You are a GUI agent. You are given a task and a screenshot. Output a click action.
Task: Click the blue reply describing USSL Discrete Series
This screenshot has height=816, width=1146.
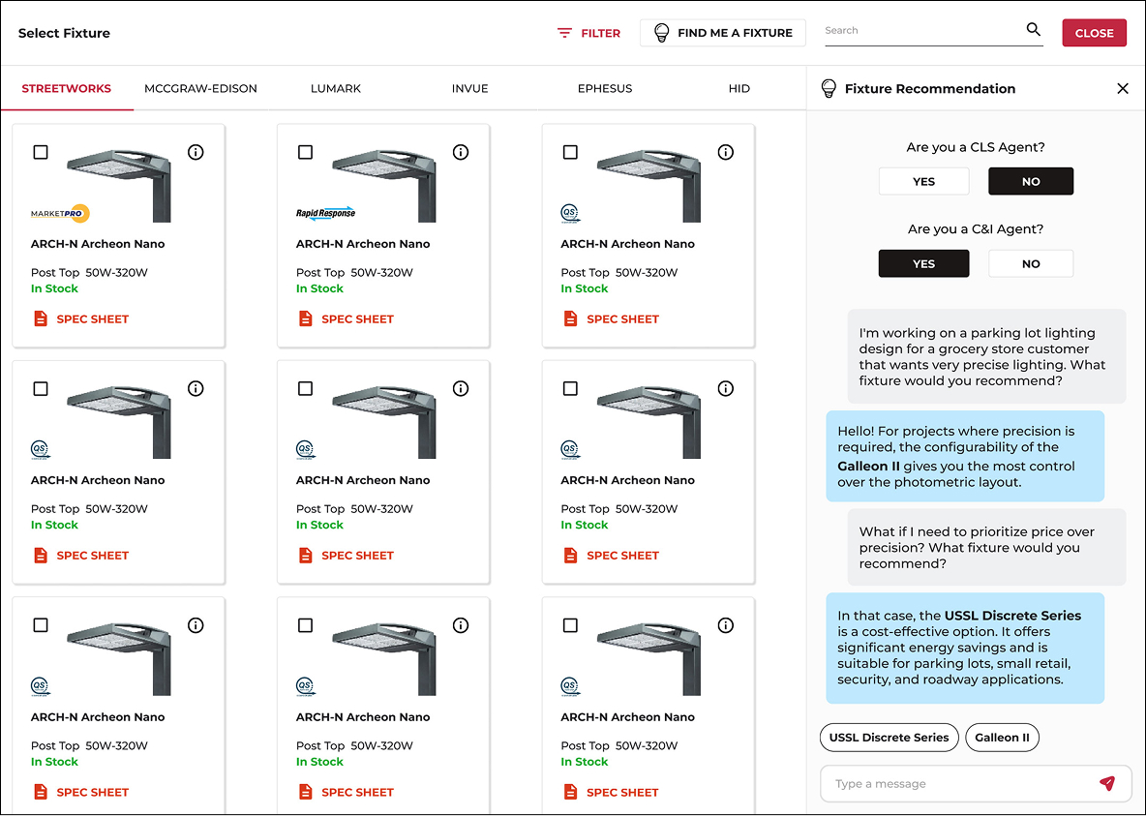click(965, 648)
